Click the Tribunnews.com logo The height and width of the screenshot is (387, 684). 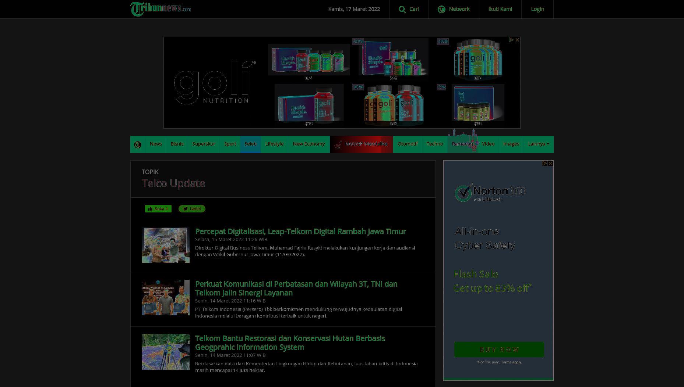click(x=161, y=9)
